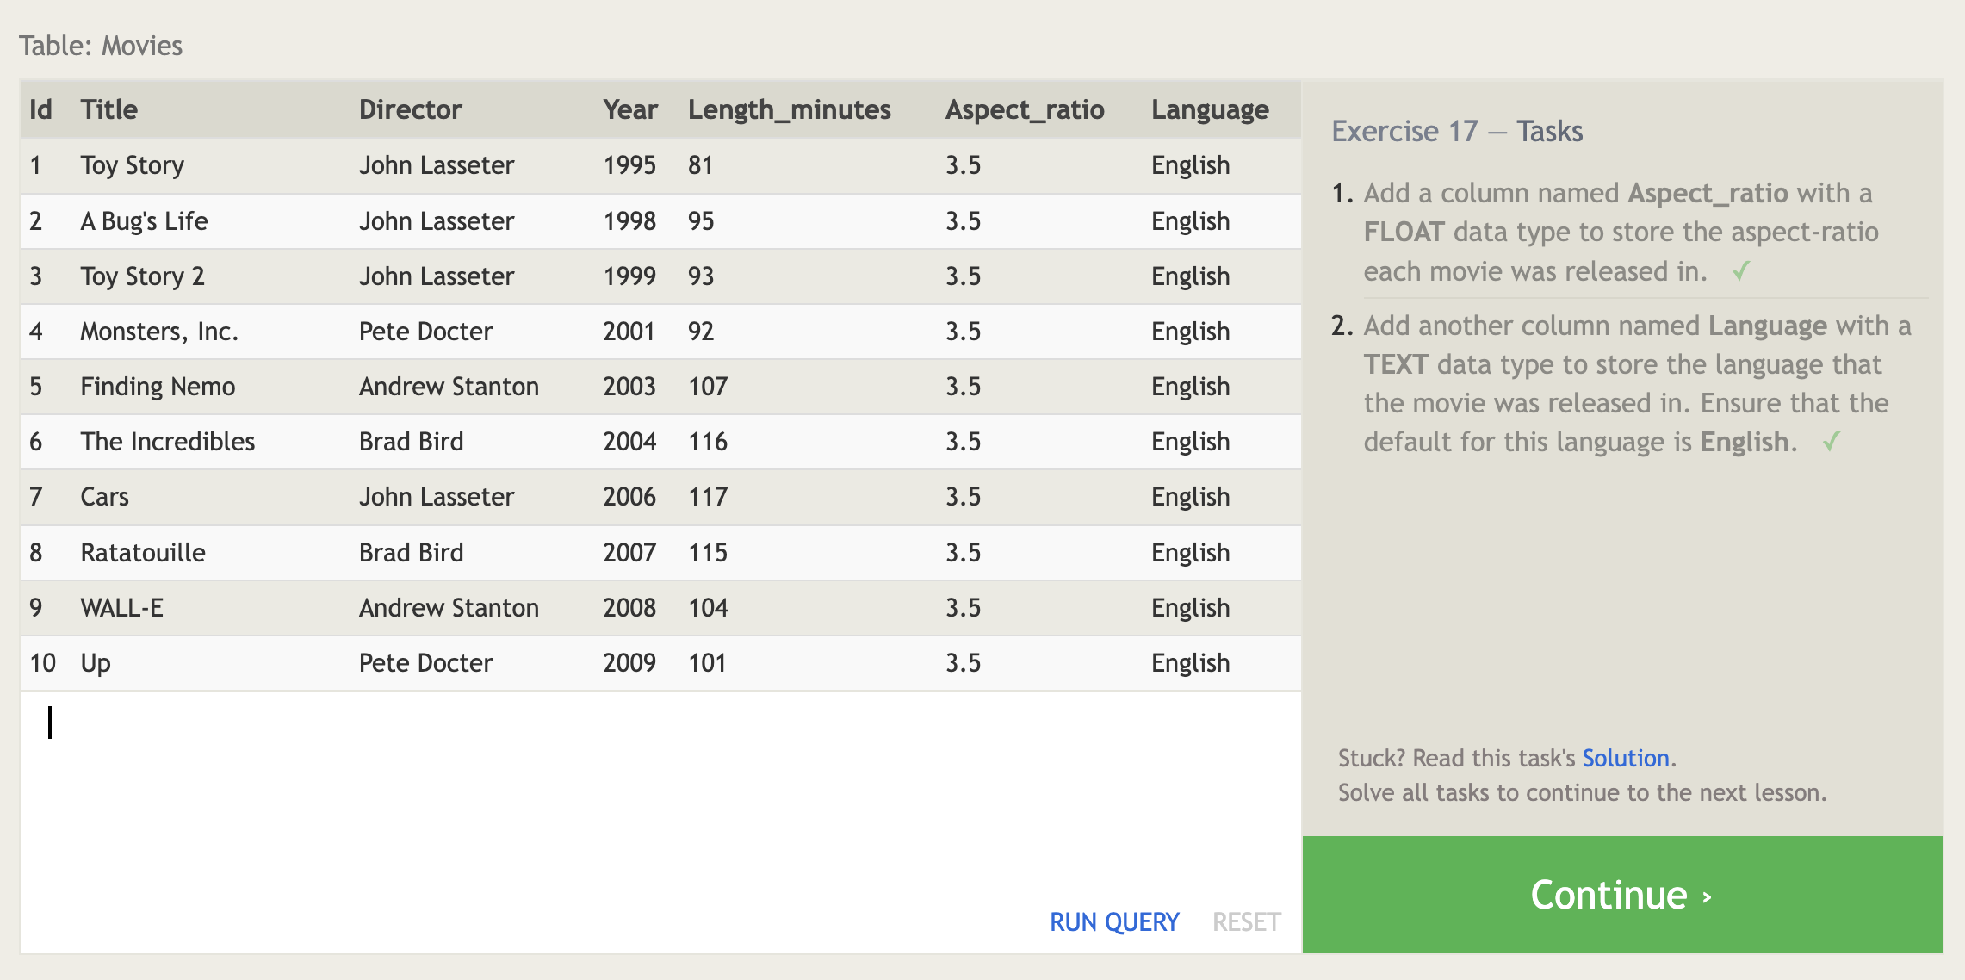
Task: Click the Year column header
Action: (629, 109)
